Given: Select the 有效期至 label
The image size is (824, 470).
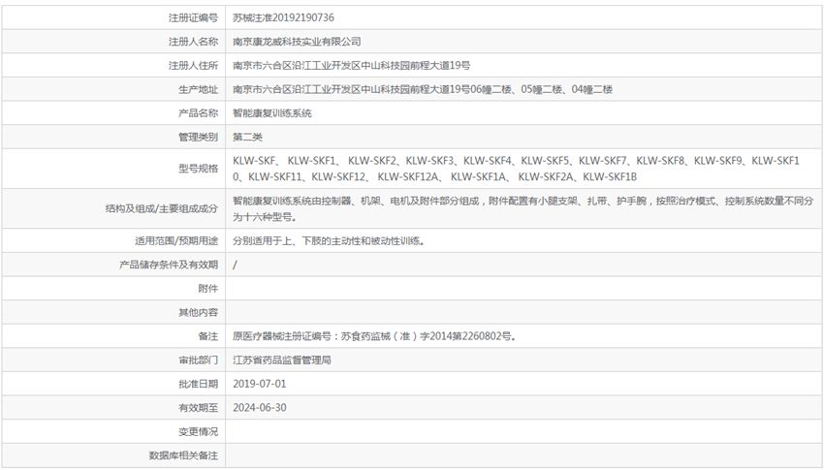Looking at the screenshot, I should (x=198, y=408).
